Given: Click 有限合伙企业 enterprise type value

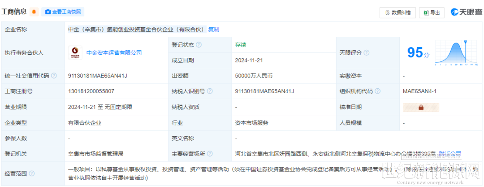Looking at the screenshot, I should [85, 123].
